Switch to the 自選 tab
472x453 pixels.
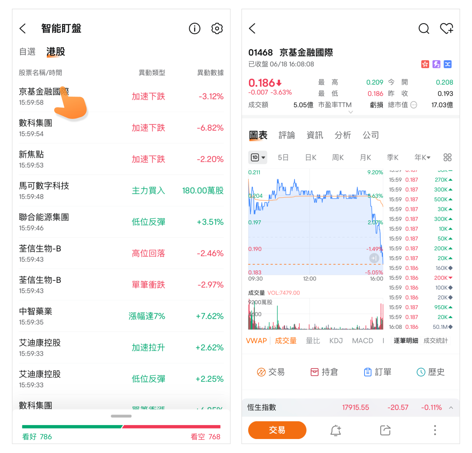27,52
